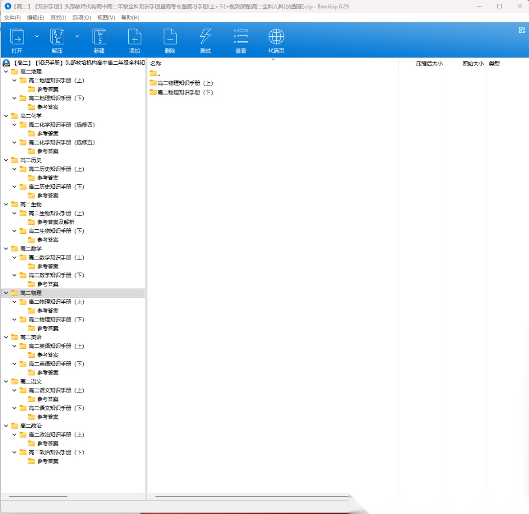Click the Add (添加) files icon
This screenshot has height=514, width=529.
pos(135,37)
